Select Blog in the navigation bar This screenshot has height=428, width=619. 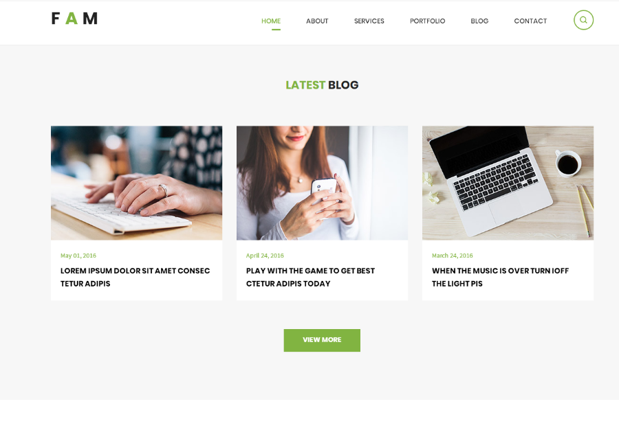click(479, 21)
